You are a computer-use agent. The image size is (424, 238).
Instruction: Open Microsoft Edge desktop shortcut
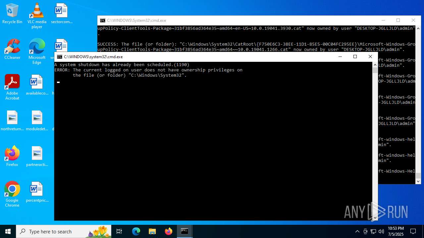[37, 51]
